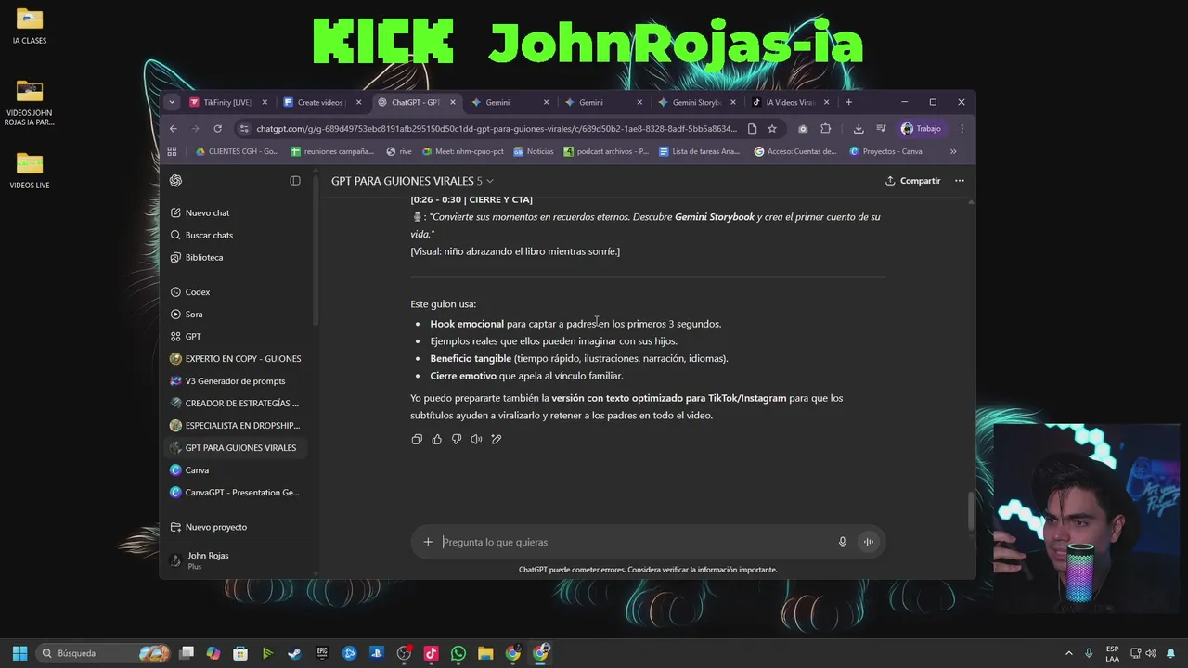Open a new browser tab
The image size is (1188, 668).
[848, 102]
